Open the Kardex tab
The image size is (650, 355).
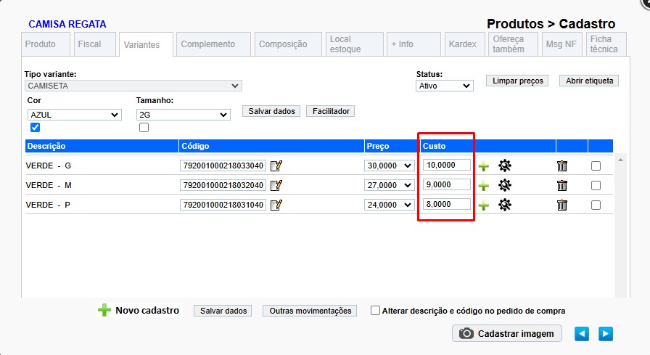pos(464,44)
